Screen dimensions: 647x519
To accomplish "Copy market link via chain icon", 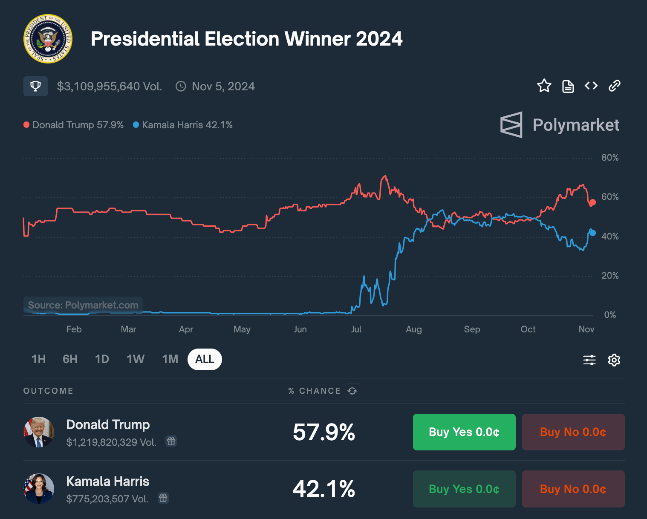I will click(x=615, y=86).
